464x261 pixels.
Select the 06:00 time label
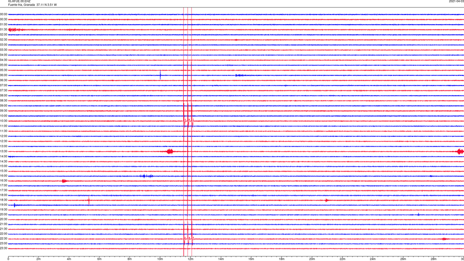coord(3,75)
